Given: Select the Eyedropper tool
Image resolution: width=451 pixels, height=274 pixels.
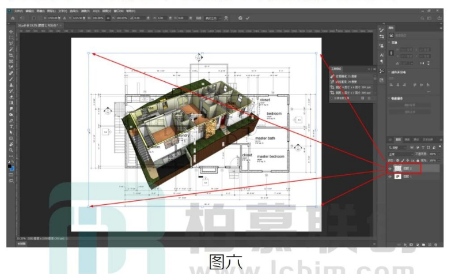Looking at the screenshot, I should click(x=11, y=67).
